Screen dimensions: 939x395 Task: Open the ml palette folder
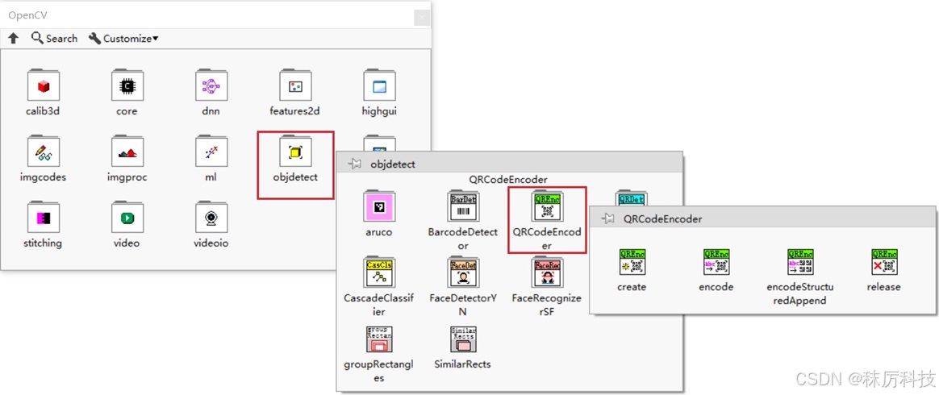[x=211, y=152]
